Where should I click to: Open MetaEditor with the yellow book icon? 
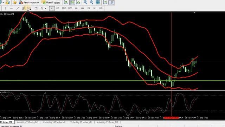(15, 2)
